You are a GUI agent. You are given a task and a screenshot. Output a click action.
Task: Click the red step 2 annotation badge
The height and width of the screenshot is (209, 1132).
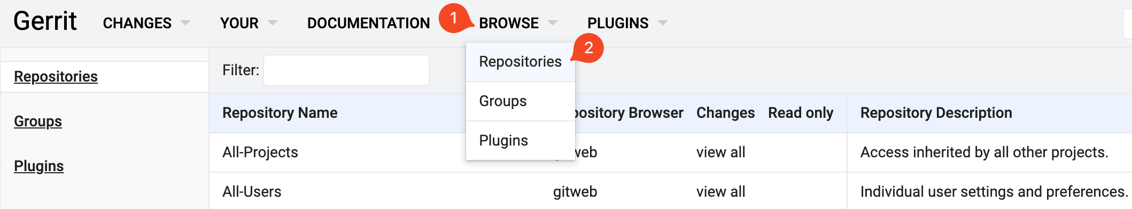point(588,48)
